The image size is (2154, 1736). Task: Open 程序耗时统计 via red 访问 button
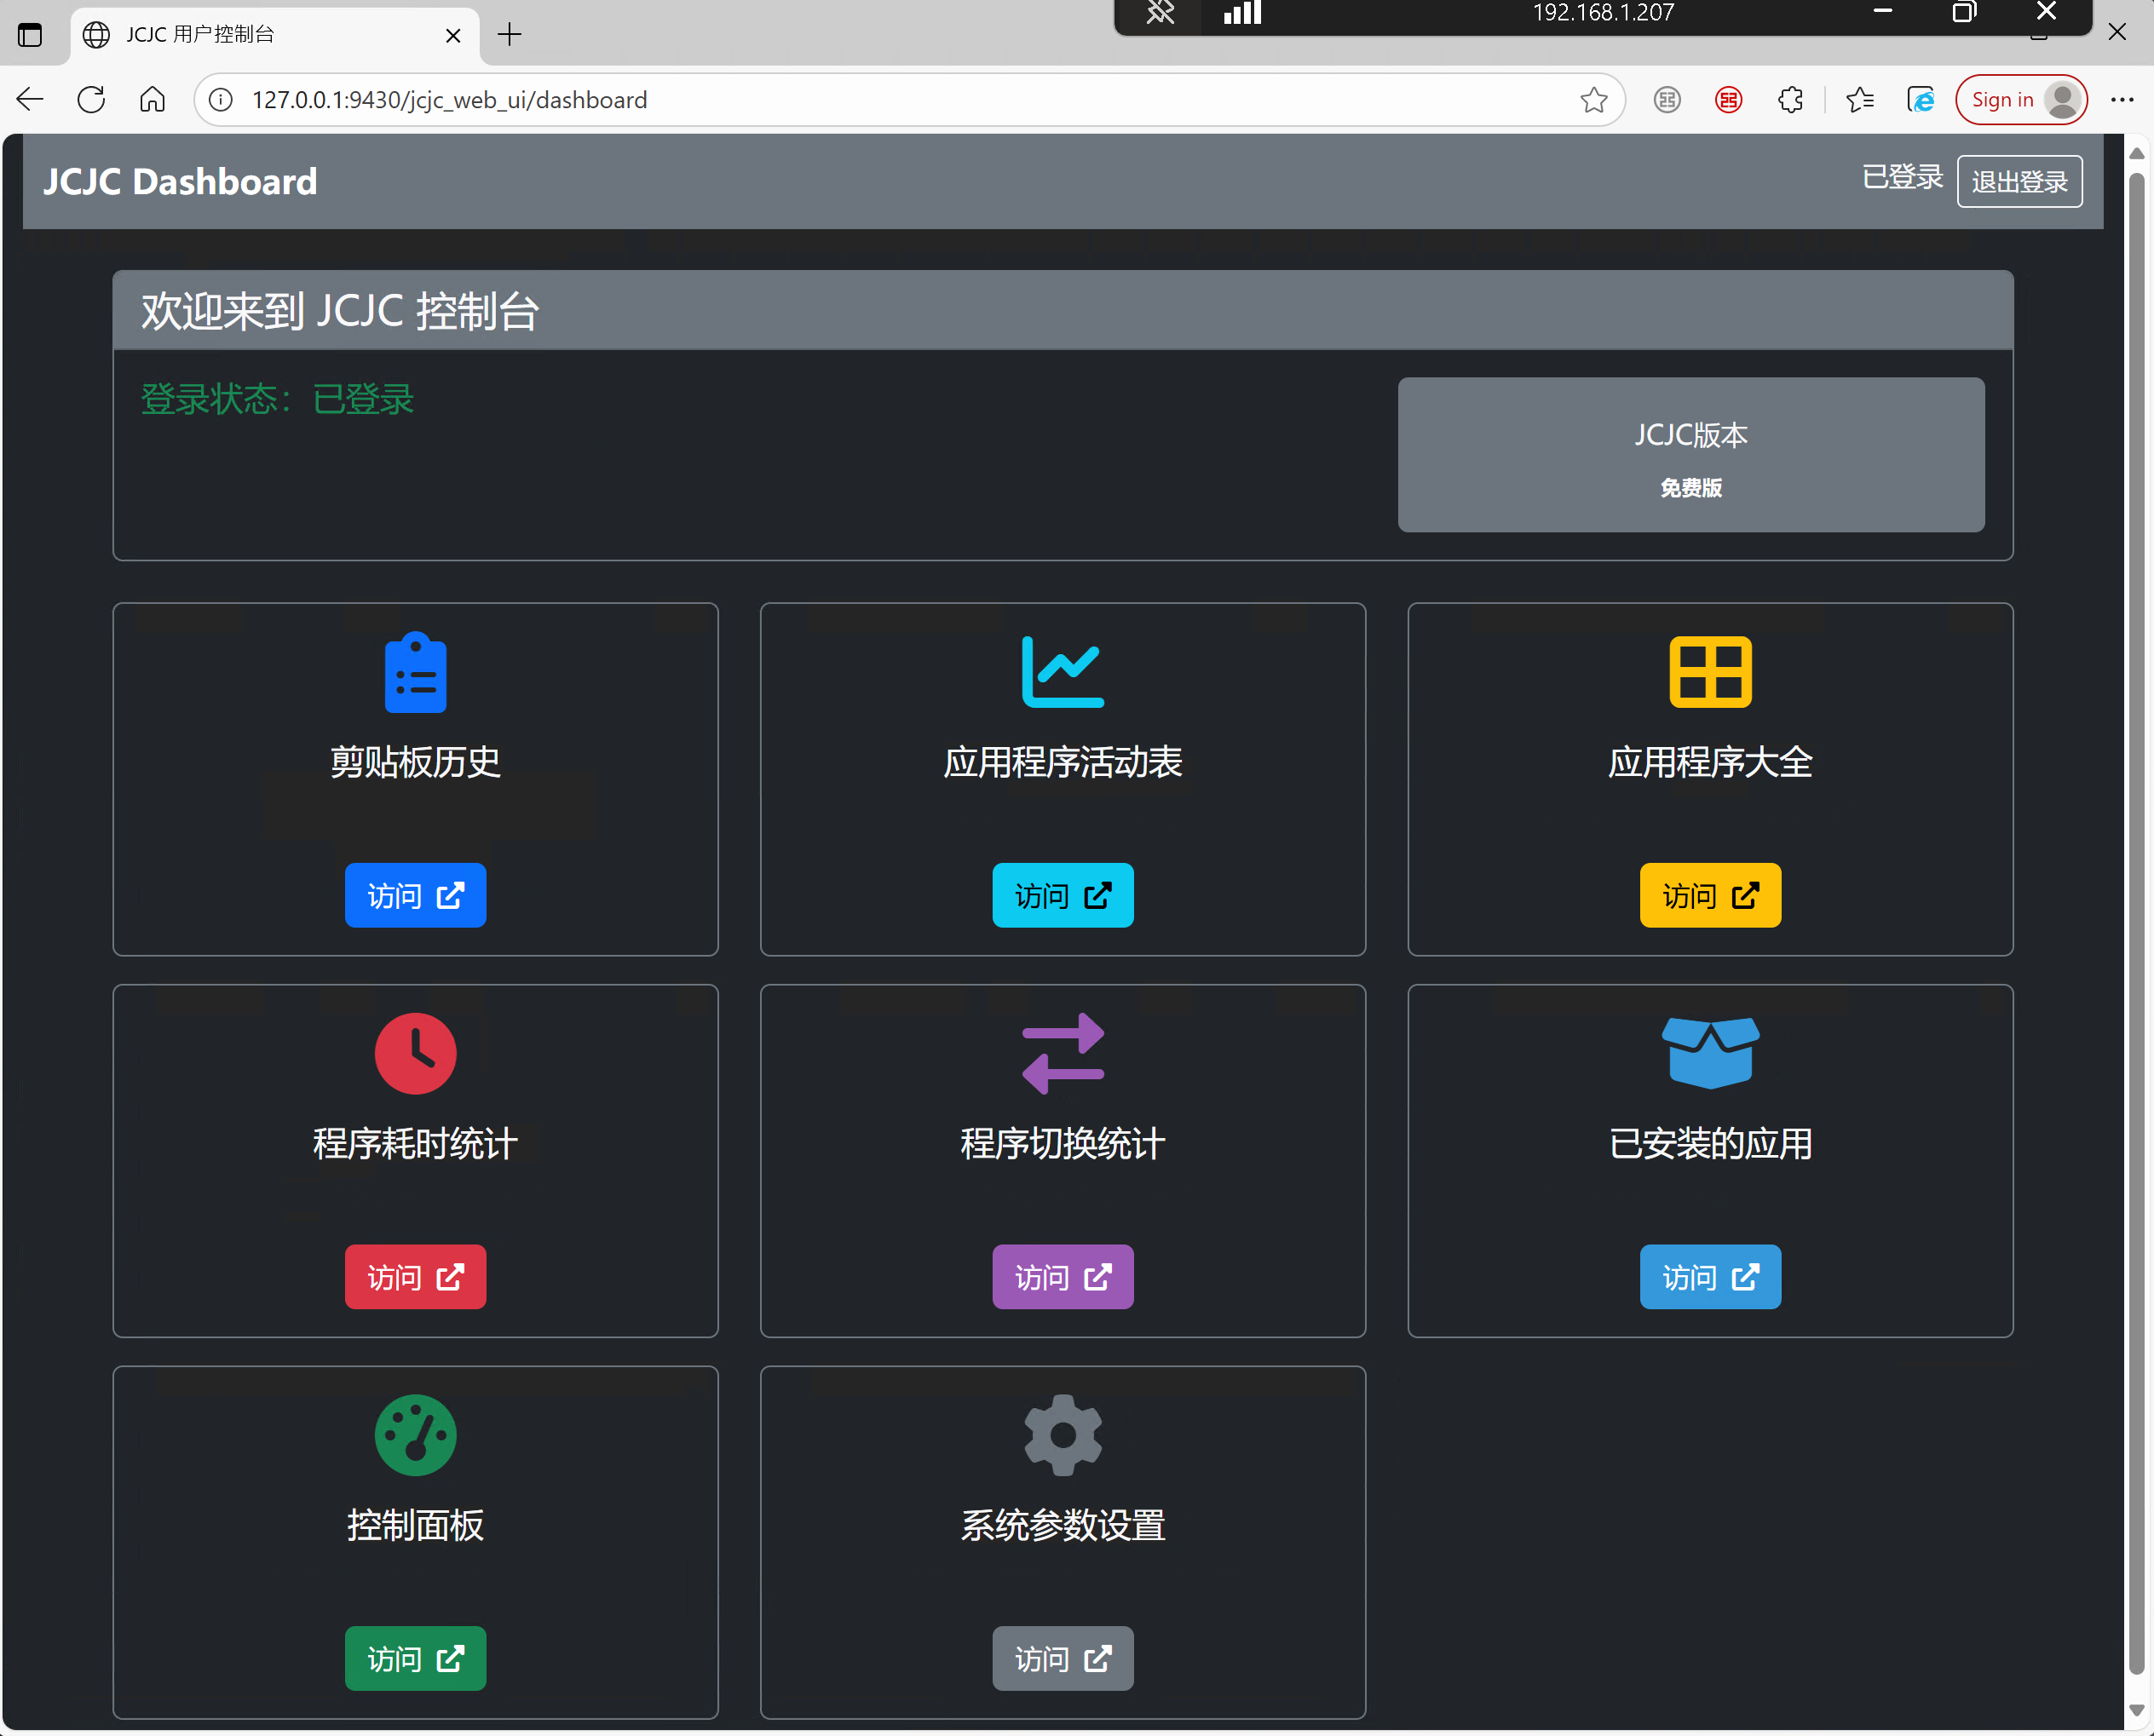click(x=415, y=1277)
